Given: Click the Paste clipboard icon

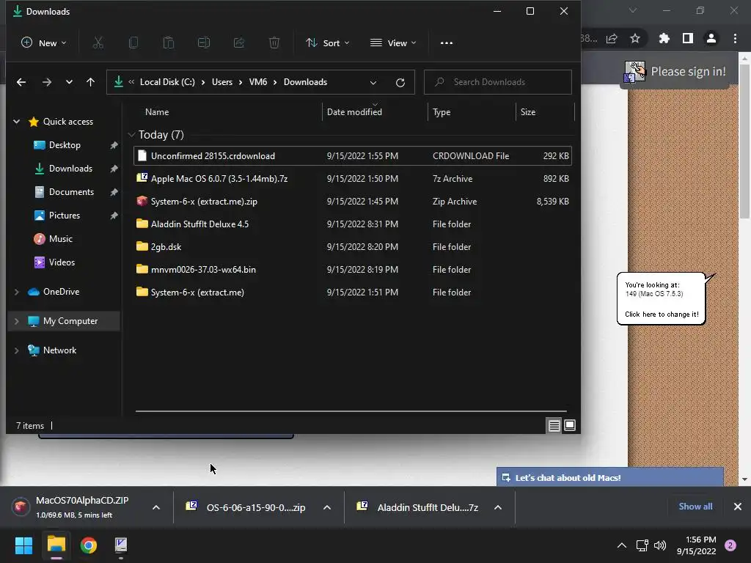Looking at the screenshot, I should point(169,43).
